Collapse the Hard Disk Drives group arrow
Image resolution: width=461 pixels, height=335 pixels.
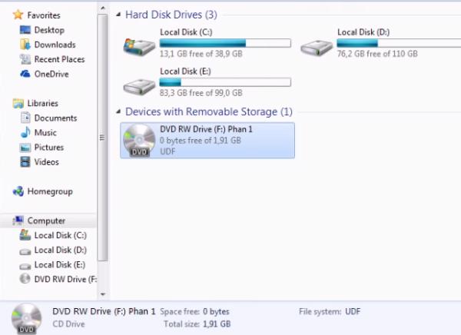click(118, 15)
